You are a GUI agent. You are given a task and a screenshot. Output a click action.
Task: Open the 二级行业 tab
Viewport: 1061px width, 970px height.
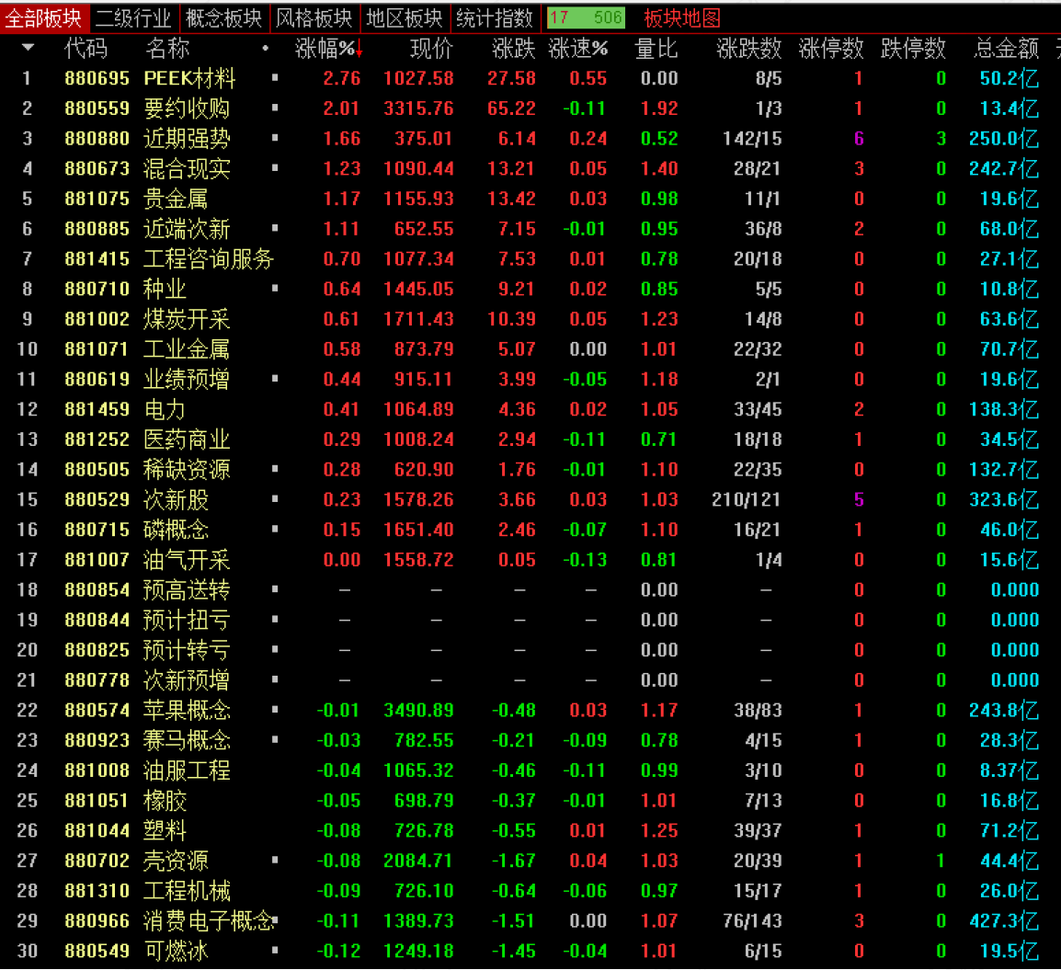coord(134,18)
